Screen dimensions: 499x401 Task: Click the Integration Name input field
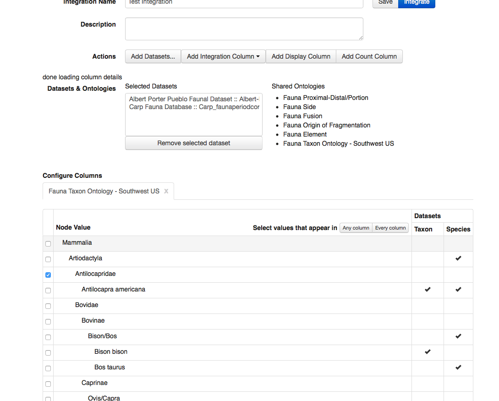244,3
